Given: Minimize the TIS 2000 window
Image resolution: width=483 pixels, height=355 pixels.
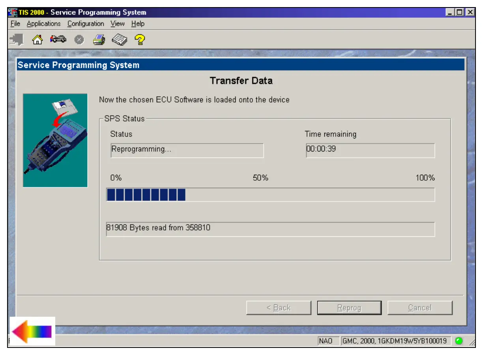Looking at the screenshot, I should pyautogui.click(x=450, y=13).
